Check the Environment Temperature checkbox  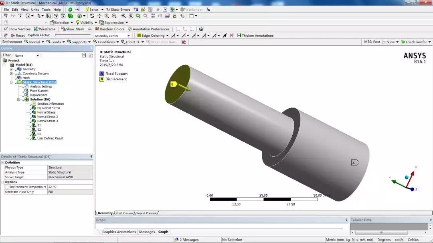coord(7,187)
